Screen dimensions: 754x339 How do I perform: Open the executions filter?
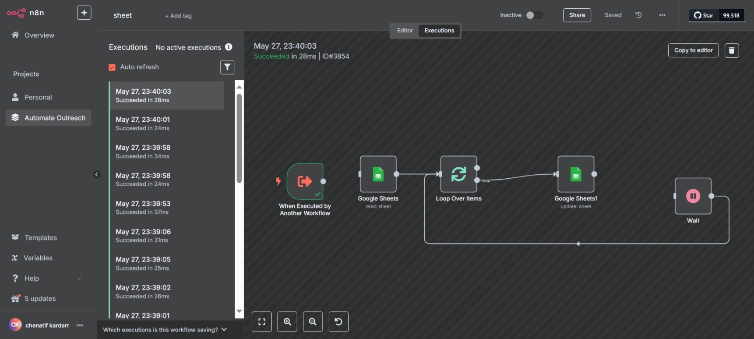[227, 67]
